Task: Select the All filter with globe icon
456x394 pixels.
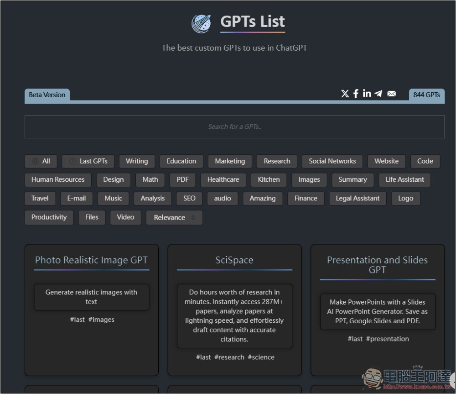Action: (x=41, y=161)
